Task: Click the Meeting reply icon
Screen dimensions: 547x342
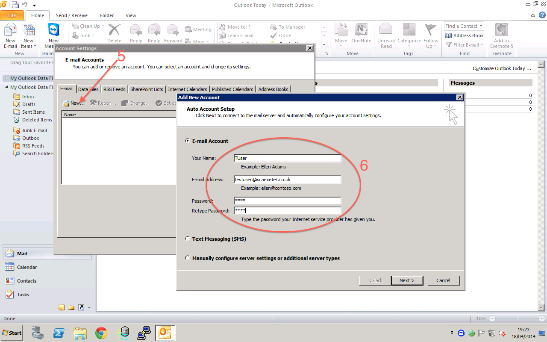Action: click(198, 29)
